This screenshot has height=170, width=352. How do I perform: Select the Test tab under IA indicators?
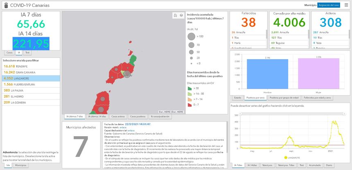tap(27, 53)
